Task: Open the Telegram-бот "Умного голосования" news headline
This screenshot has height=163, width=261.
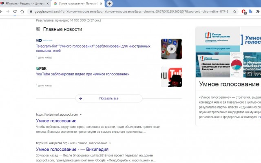Action: pos(93,48)
